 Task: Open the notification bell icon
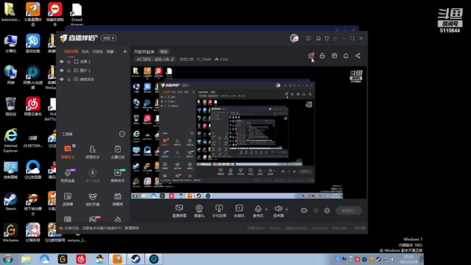click(x=346, y=56)
